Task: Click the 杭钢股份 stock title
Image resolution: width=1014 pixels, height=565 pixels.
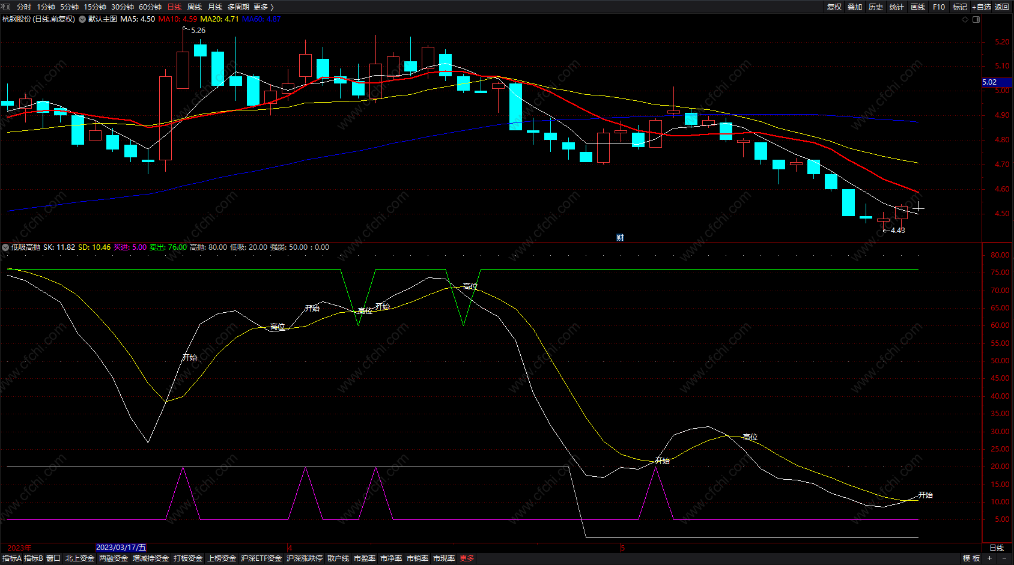Action: point(17,19)
